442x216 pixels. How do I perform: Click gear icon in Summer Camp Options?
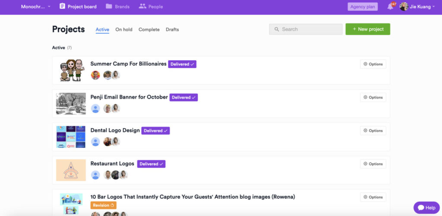[x=365, y=64]
